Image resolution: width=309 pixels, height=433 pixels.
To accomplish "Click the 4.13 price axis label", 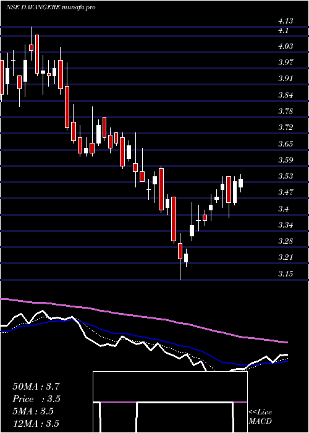I will [286, 21].
